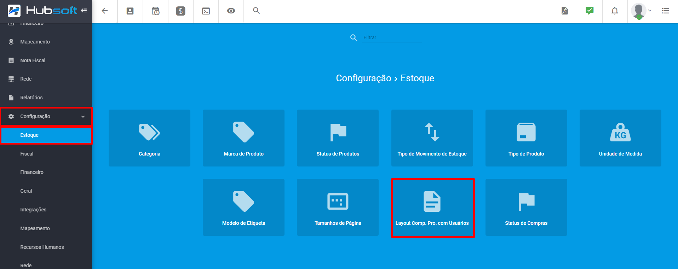Open Tipo de Movimento de Estoque card
The height and width of the screenshot is (269, 678).
point(432,138)
